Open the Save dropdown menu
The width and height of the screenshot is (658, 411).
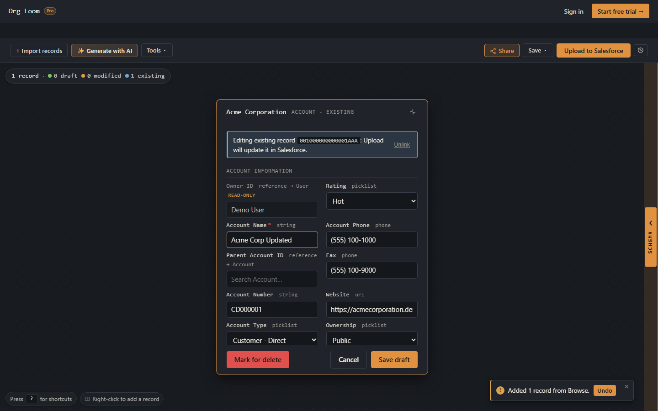[538, 51]
